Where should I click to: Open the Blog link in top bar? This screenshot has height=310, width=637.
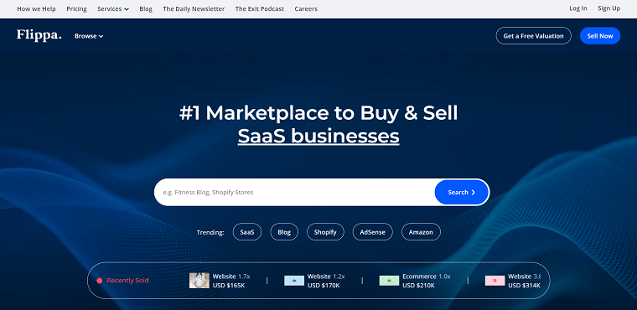(x=146, y=8)
